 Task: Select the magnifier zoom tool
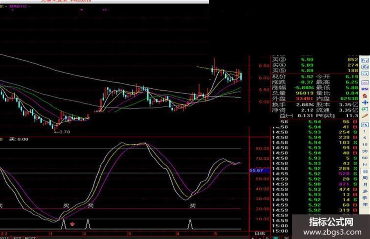pos(365,74)
